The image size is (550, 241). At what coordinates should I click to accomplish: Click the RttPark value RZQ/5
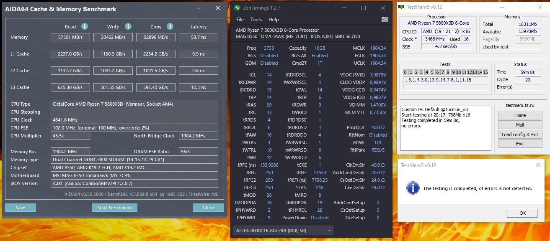click(x=378, y=150)
